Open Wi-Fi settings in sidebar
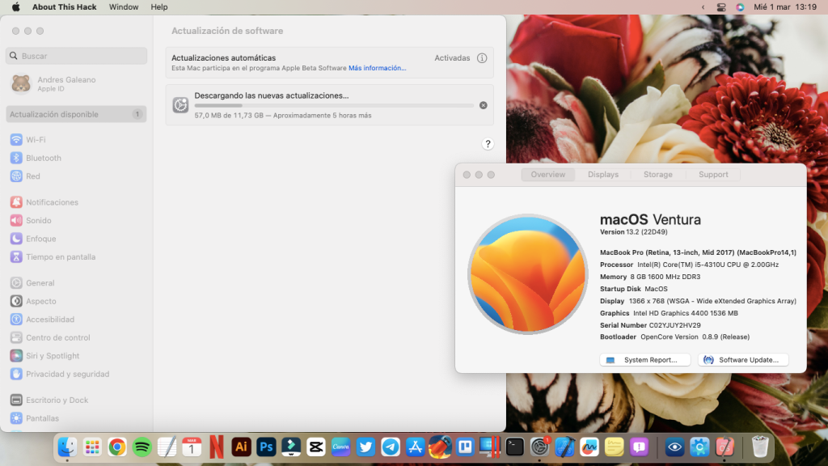The height and width of the screenshot is (466, 828). click(35, 140)
